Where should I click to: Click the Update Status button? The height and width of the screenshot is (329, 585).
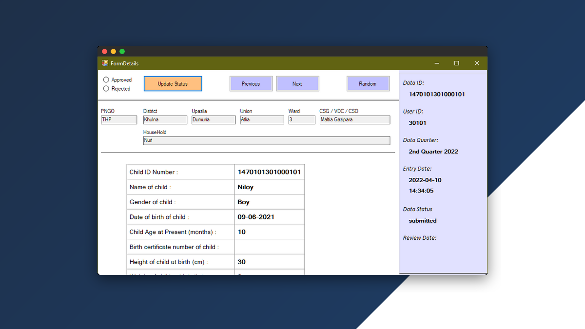[173, 83]
